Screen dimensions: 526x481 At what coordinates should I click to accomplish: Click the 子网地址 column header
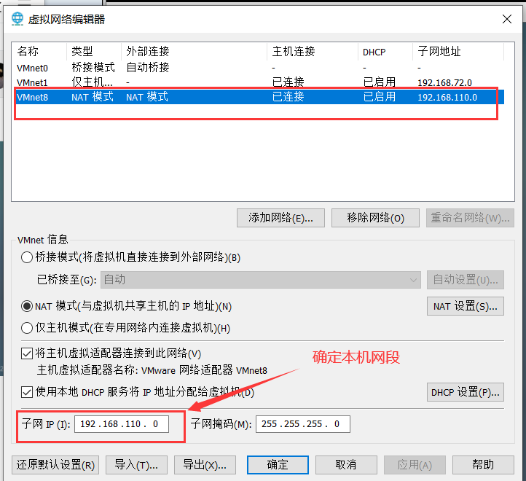(x=458, y=52)
